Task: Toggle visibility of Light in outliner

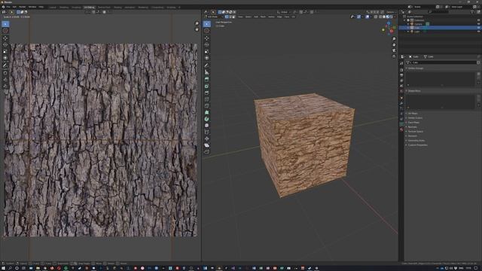Action: click(479, 32)
